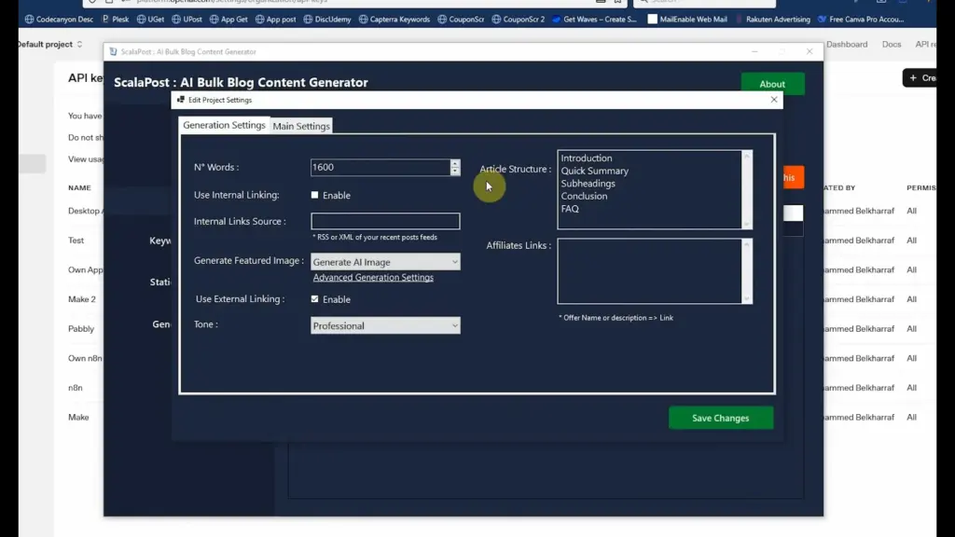The image size is (955, 537).
Task: Open the CouponScr 2 bookmark
Action: pyautogui.click(x=518, y=19)
